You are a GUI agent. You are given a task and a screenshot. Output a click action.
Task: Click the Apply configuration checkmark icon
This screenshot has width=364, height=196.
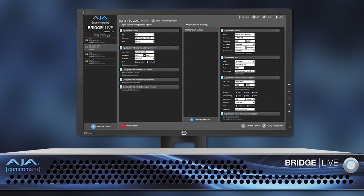264,126
